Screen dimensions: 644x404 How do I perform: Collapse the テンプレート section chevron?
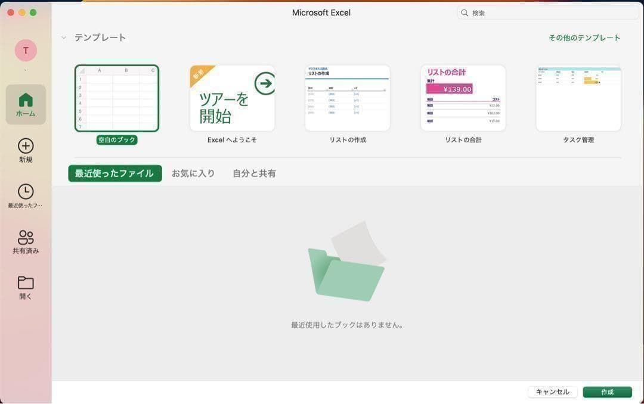tap(64, 38)
